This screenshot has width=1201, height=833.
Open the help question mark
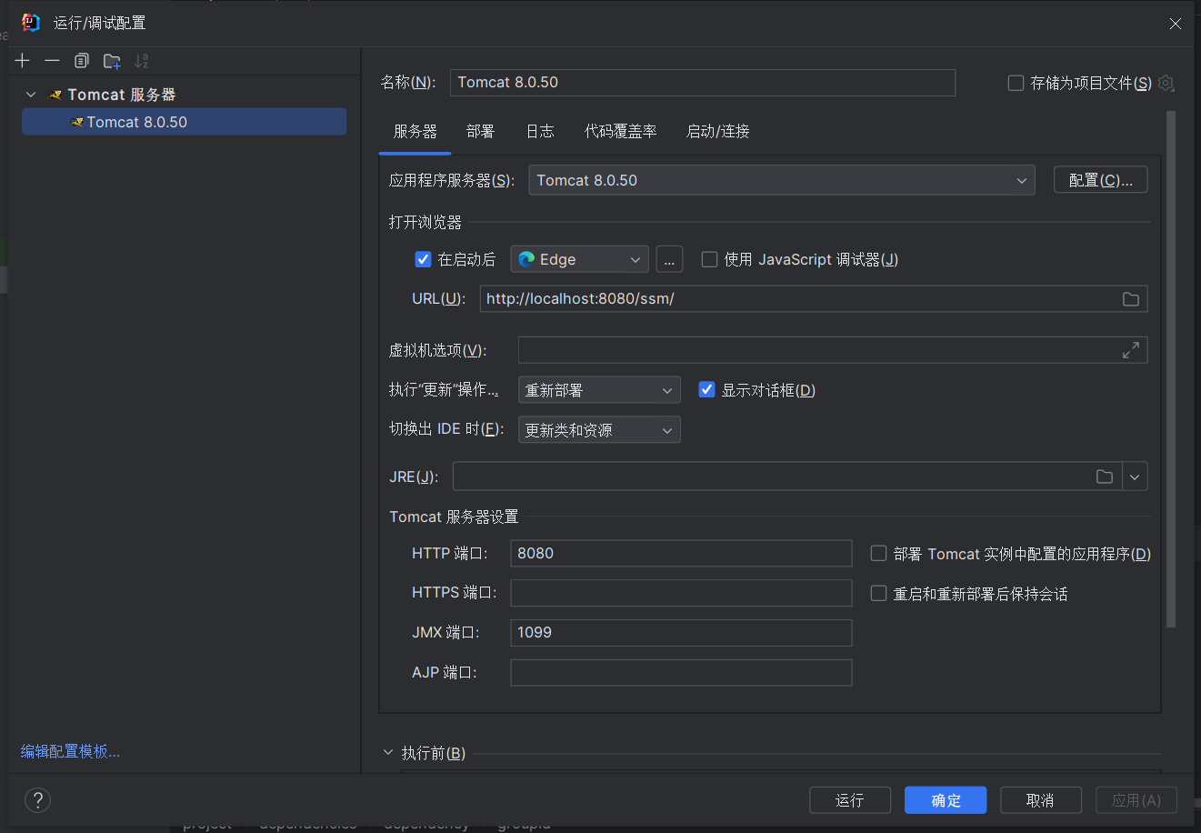click(37, 800)
